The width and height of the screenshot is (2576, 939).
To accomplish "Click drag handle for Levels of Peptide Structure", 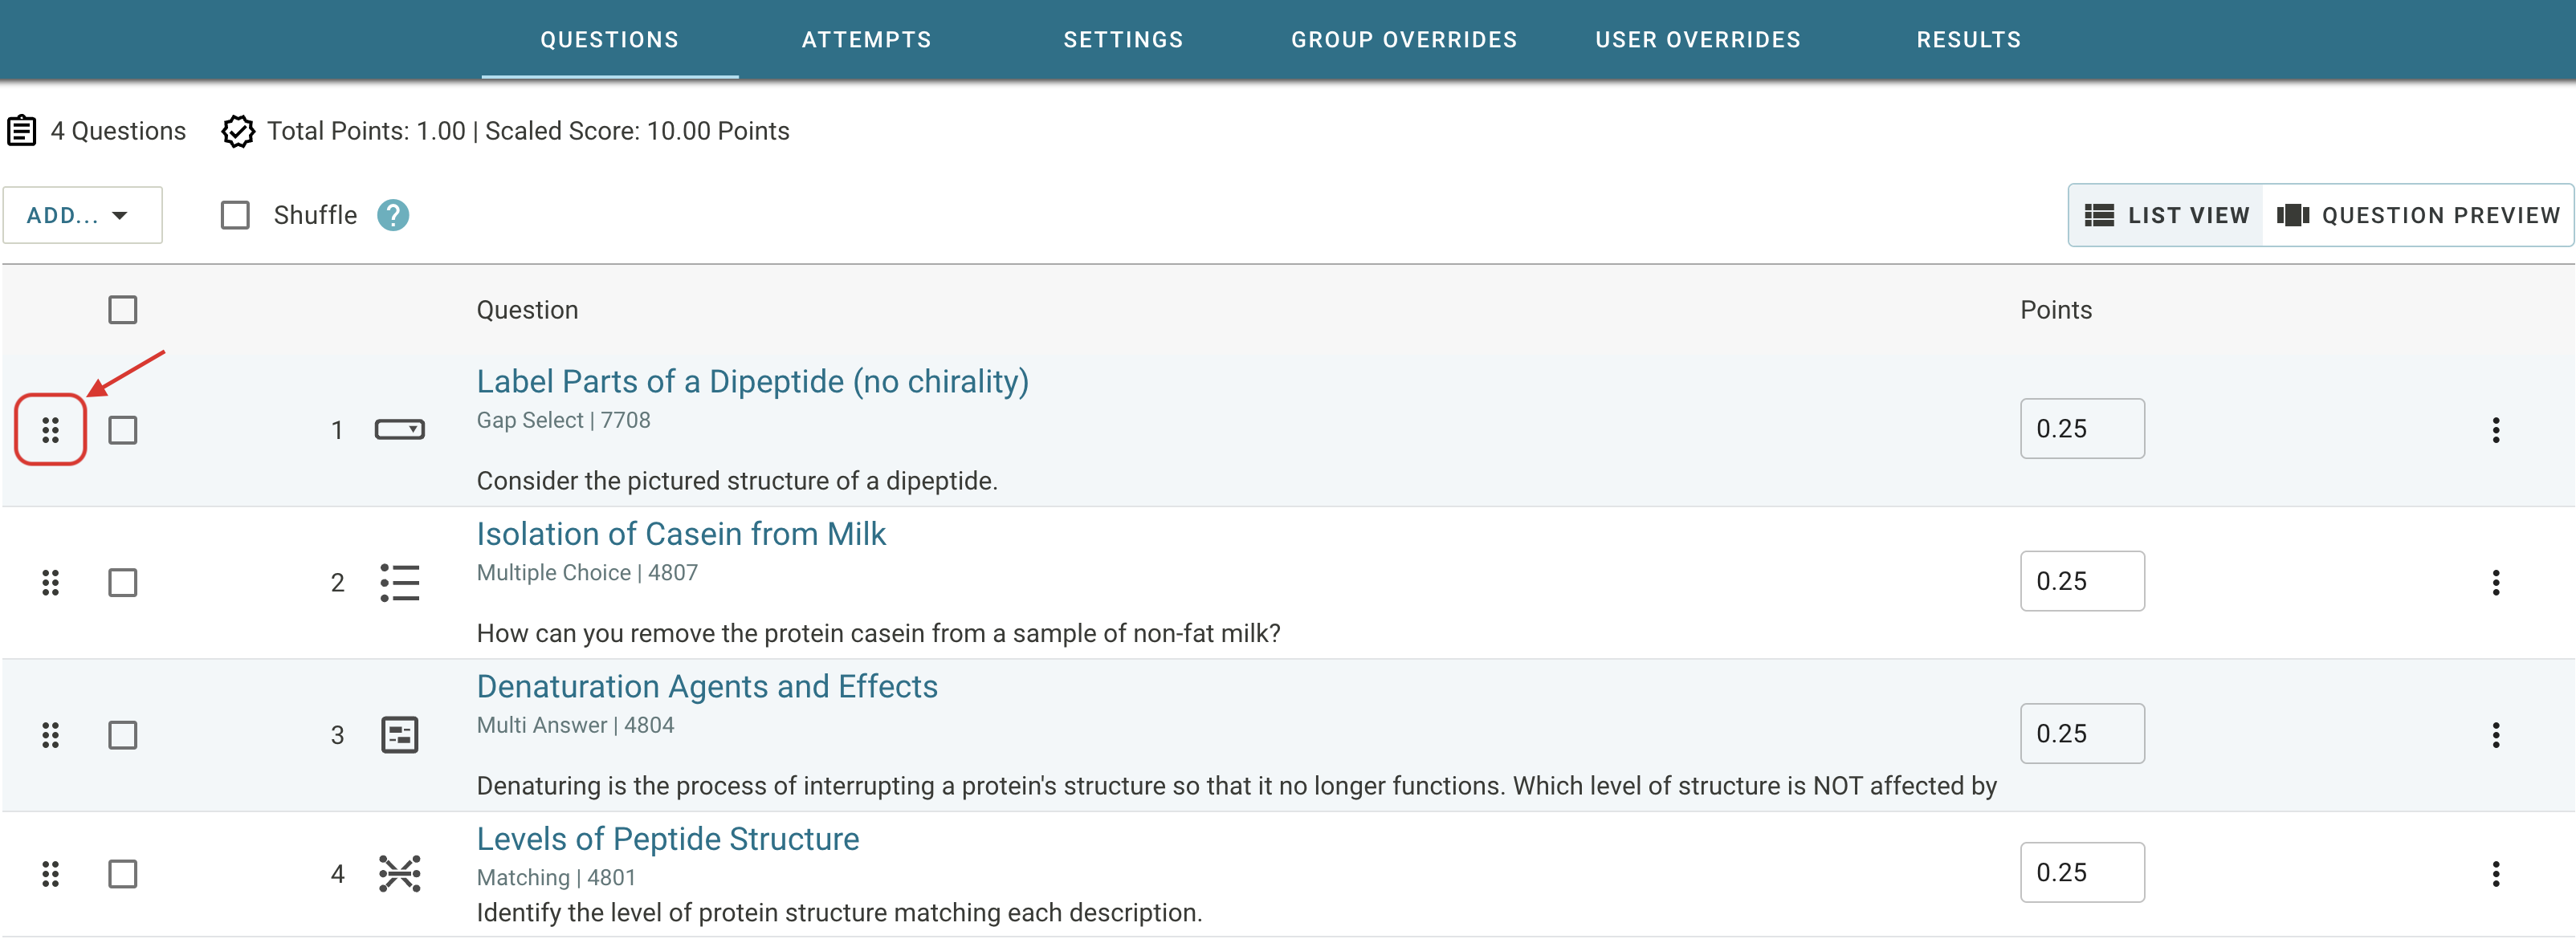I will pos(50,874).
